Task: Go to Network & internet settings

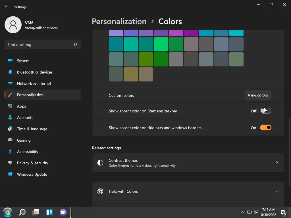Action: tap(34, 83)
